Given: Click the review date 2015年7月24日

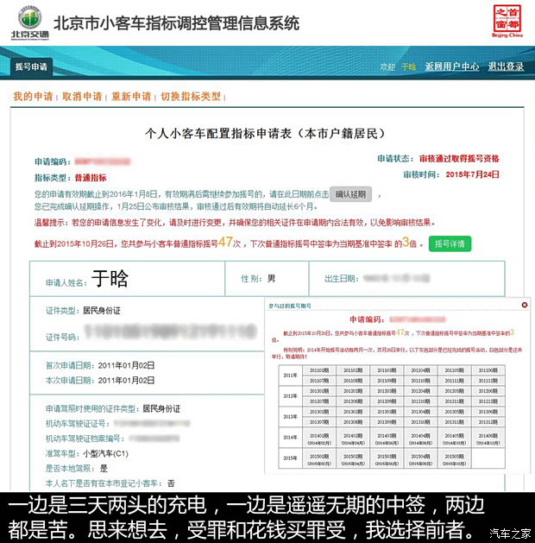Looking at the screenshot, I should coord(472,174).
